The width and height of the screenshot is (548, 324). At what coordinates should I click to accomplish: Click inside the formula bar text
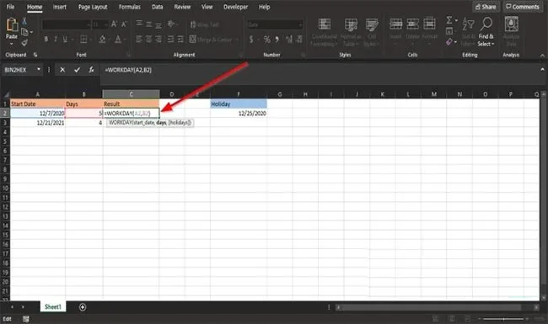128,70
